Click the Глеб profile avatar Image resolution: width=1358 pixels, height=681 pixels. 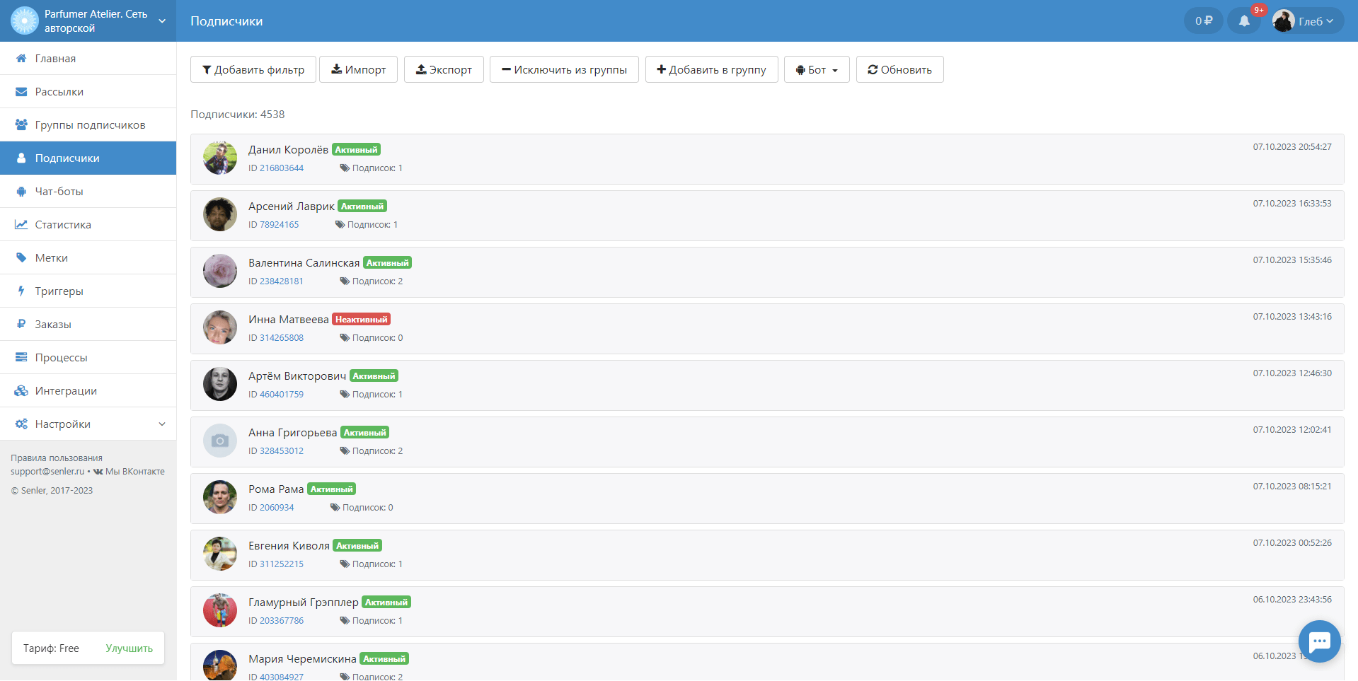(1284, 21)
